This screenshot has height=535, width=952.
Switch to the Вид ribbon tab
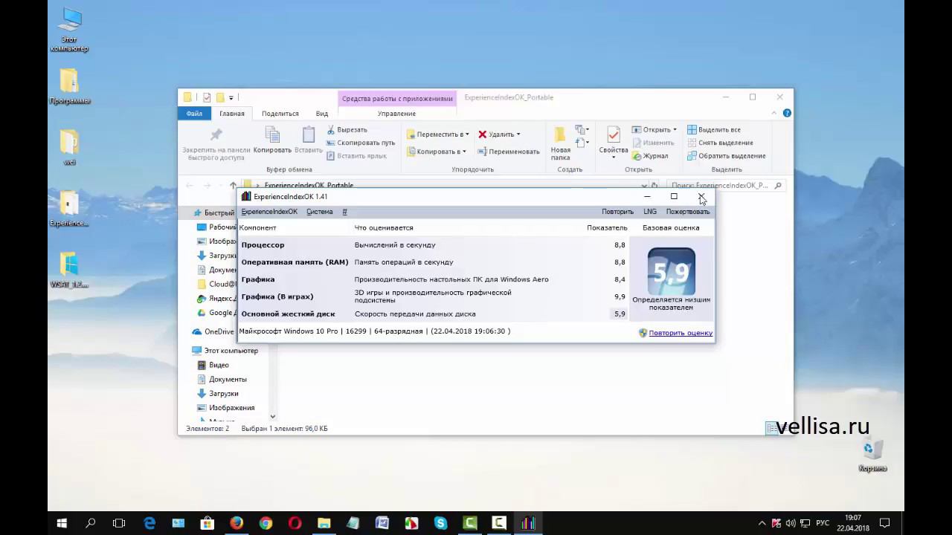tap(321, 114)
